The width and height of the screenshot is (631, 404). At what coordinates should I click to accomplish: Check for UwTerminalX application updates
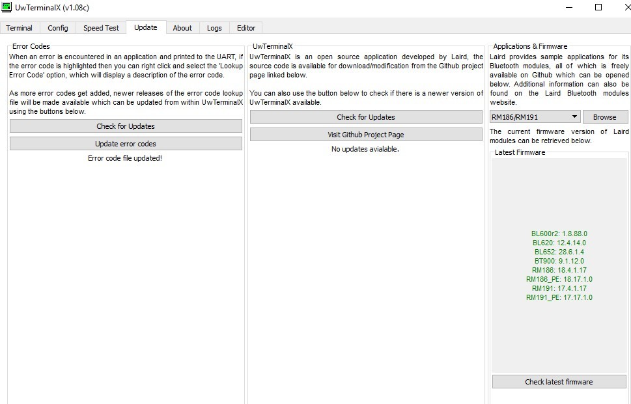coord(366,117)
